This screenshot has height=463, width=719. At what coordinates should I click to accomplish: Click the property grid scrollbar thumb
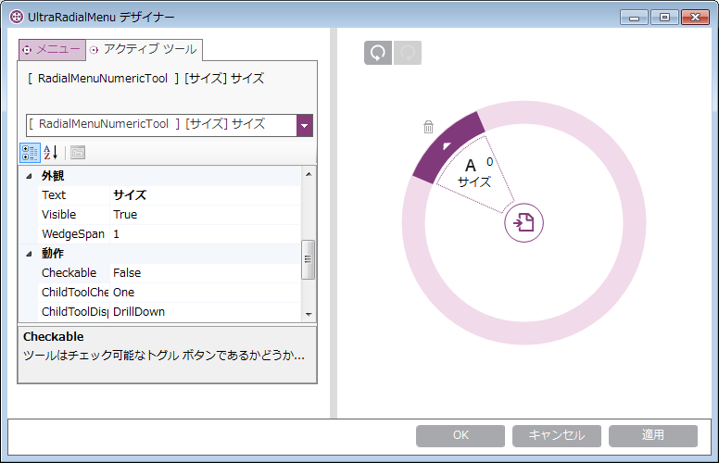pyautogui.click(x=309, y=259)
